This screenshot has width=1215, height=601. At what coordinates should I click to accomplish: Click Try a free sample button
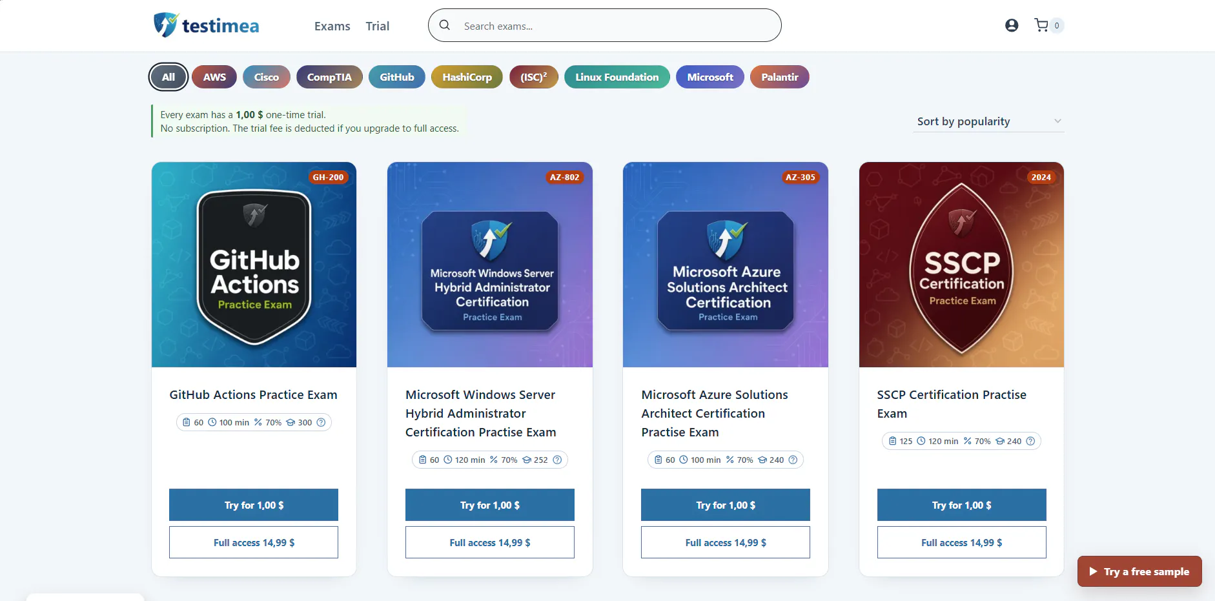[x=1139, y=571]
